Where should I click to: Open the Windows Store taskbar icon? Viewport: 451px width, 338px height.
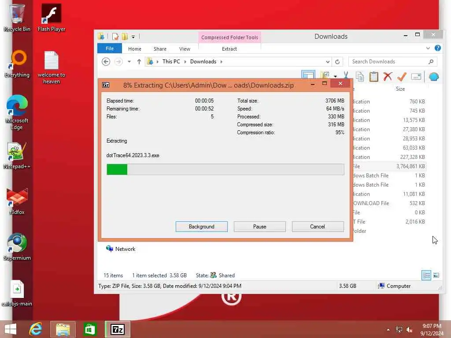90,329
